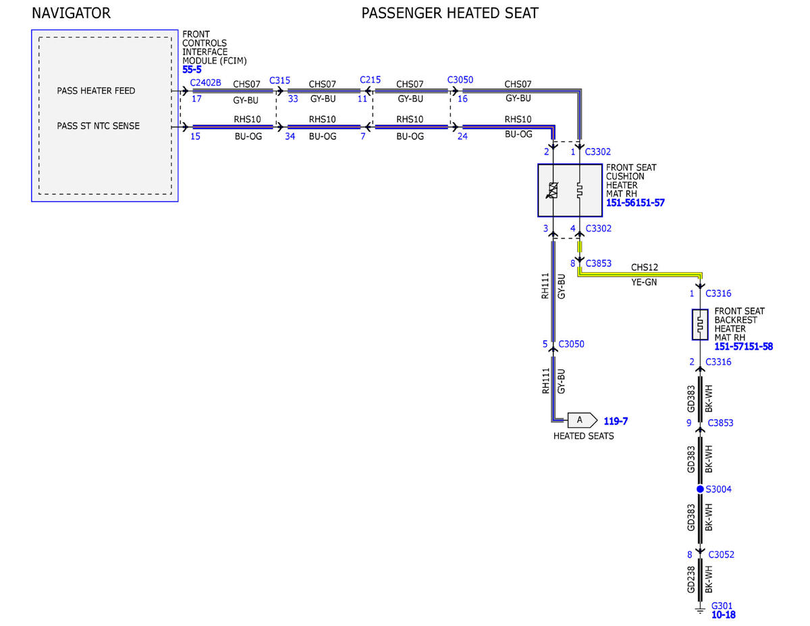
Task: Select the C215 connector label
Action: (371, 80)
